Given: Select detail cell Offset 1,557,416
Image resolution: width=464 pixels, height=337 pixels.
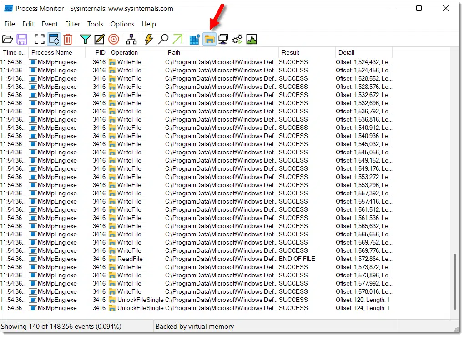Looking at the screenshot, I should (364, 201).
